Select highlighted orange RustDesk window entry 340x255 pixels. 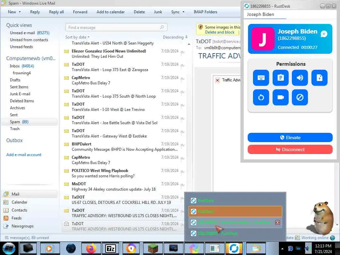pos(235,212)
